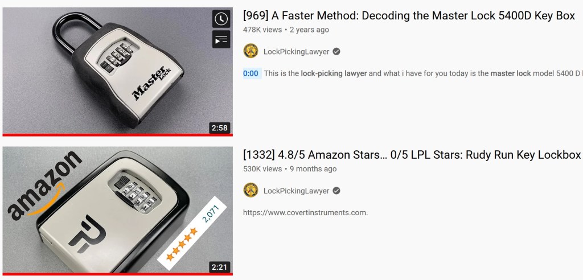Open the Rudy Run lockbox video thumbnail
The height and width of the screenshot is (280, 583).
[x=117, y=211]
